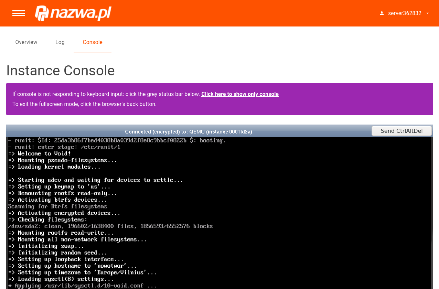Click the fullscreen exit hint in the purple banner

(84, 104)
